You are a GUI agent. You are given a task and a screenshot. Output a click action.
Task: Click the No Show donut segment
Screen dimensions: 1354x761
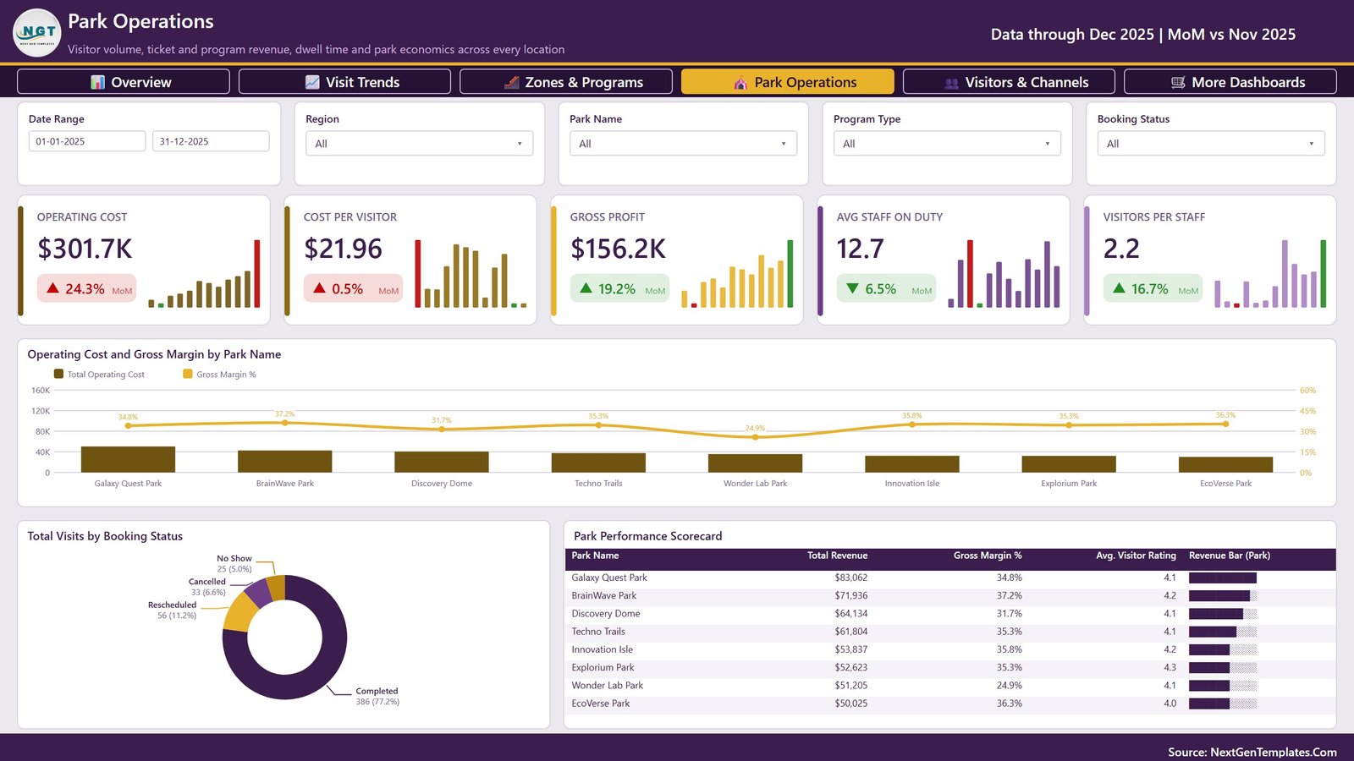point(276,587)
